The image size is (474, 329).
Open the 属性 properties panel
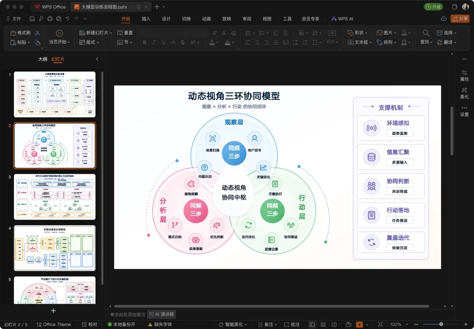[464, 75]
